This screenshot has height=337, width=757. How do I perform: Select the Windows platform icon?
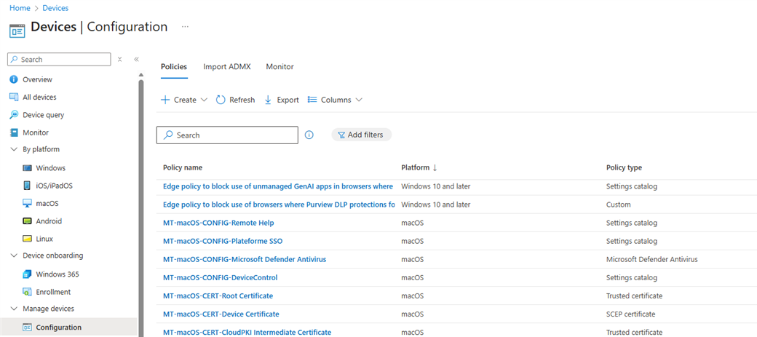28,168
